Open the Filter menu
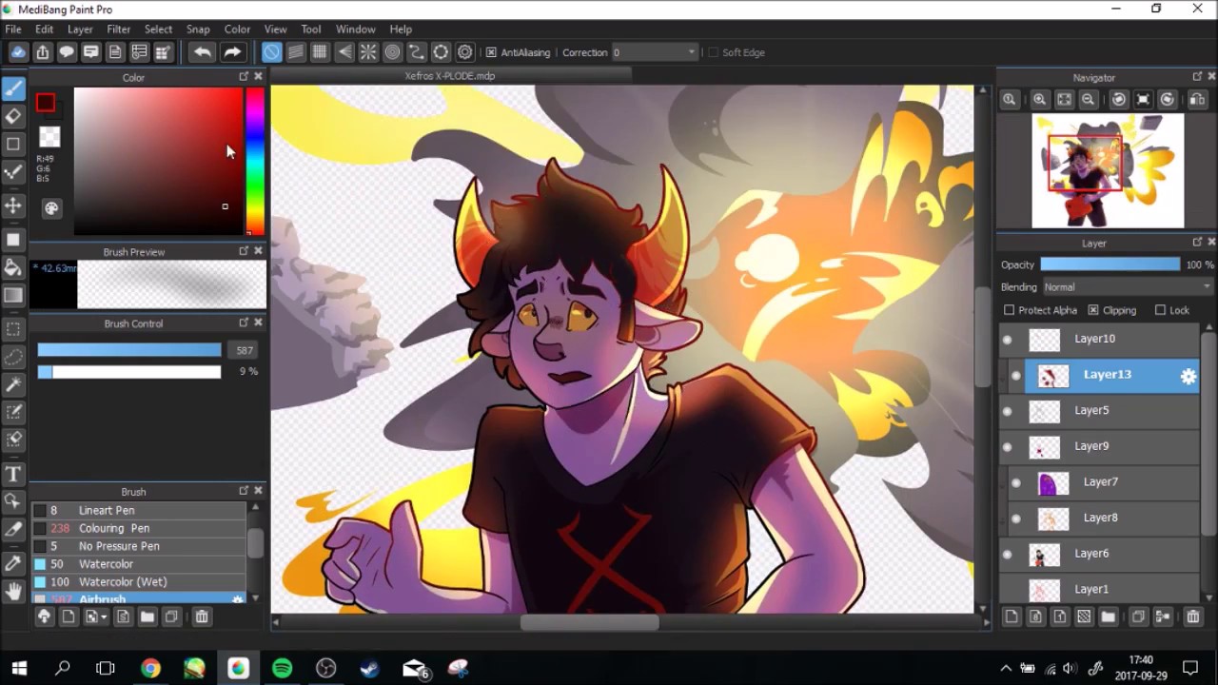This screenshot has width=1218, height=685. (119, 29)
